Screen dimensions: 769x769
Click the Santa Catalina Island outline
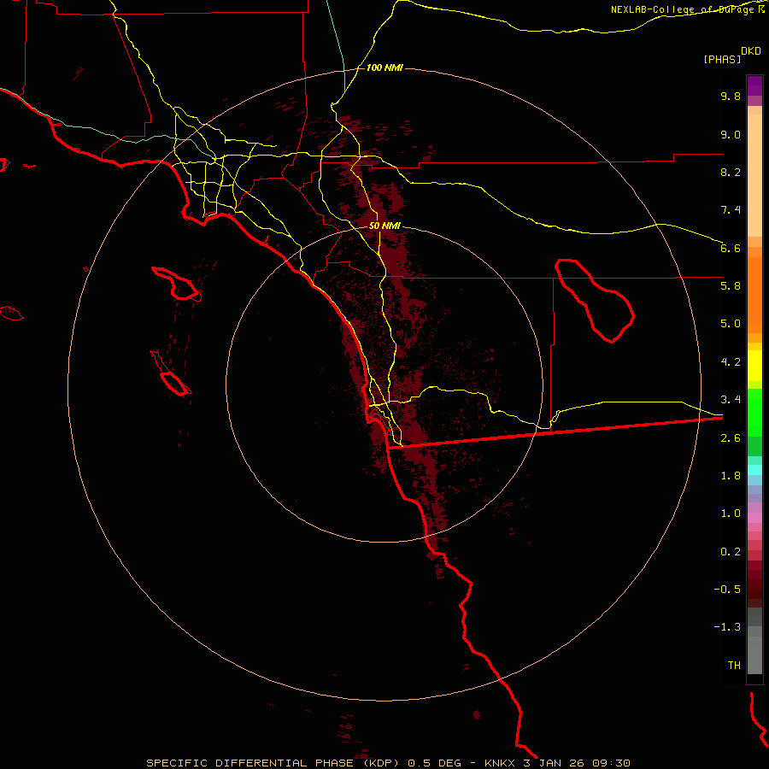tap(176, 284)
